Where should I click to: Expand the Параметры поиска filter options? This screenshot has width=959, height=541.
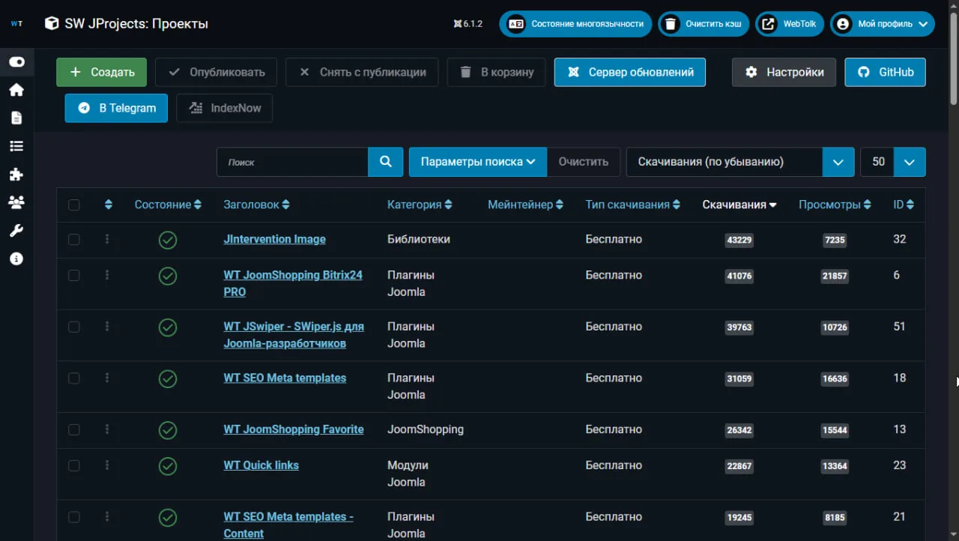point(478,162)
